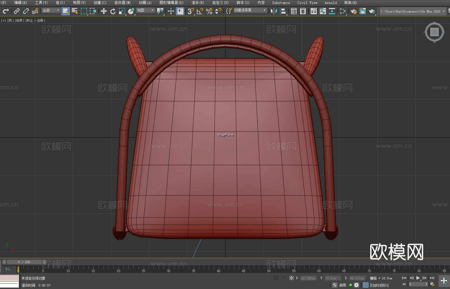Click the ViewCube top face
The height and width of the screenshot is (289, 450).
pos(434,32)
